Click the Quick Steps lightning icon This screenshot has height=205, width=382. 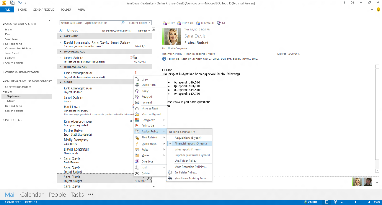coord(137,143)
